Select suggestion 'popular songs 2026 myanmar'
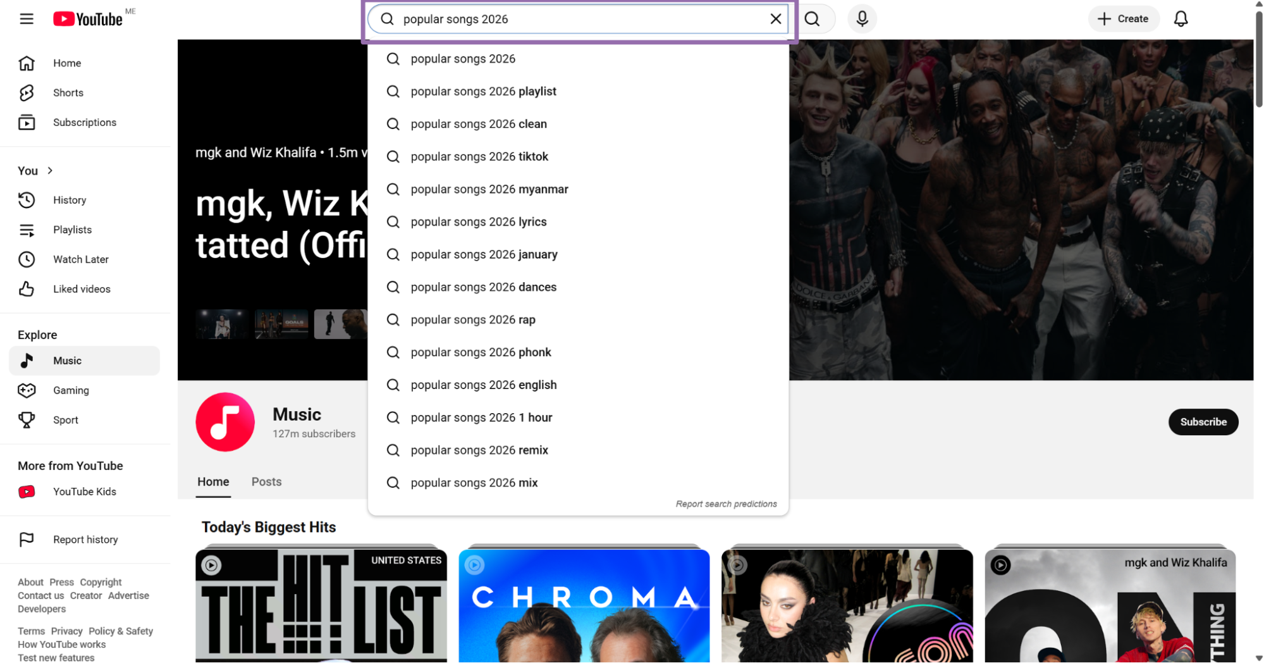1264x663 pixels. [x=578, y=189]
